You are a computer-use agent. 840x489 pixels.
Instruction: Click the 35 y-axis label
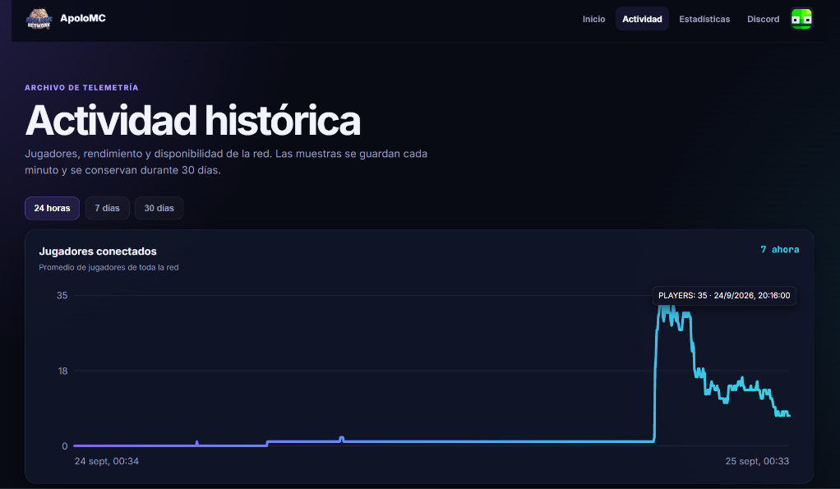[62, 296]
